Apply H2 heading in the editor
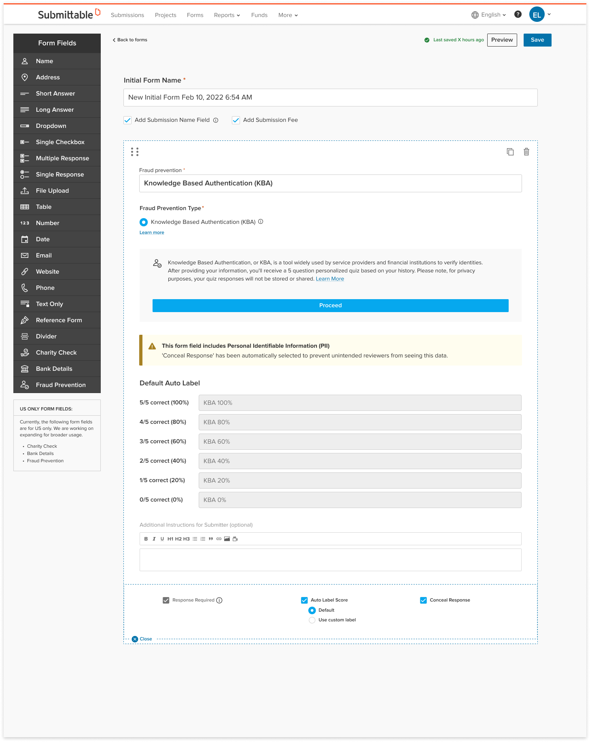Image resolution: width=590 pixels, height=742 pixels. (x=178, y=539)
